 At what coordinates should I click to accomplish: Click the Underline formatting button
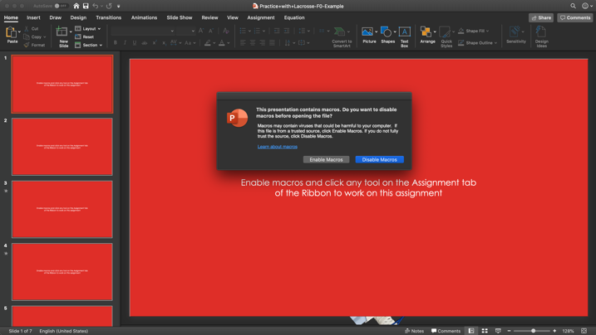point(134,43)
